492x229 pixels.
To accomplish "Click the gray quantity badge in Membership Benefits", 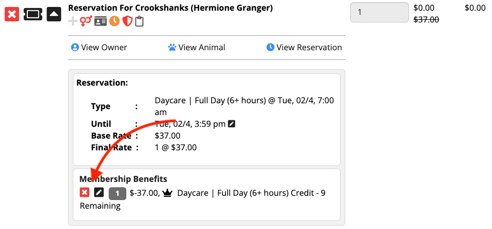I will pyautogui.click(x=117, y=194).
